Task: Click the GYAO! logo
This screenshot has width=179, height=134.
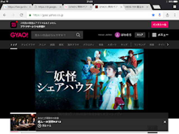Action: [x=19, y=35]
